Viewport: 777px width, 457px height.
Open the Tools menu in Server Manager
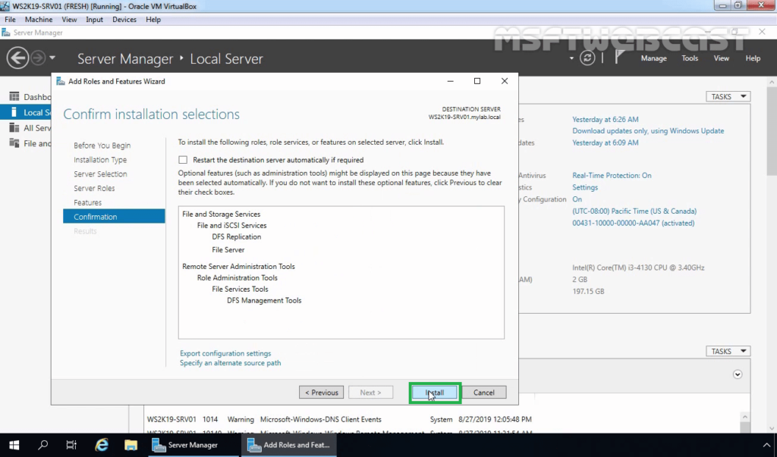tap(690, 58)
